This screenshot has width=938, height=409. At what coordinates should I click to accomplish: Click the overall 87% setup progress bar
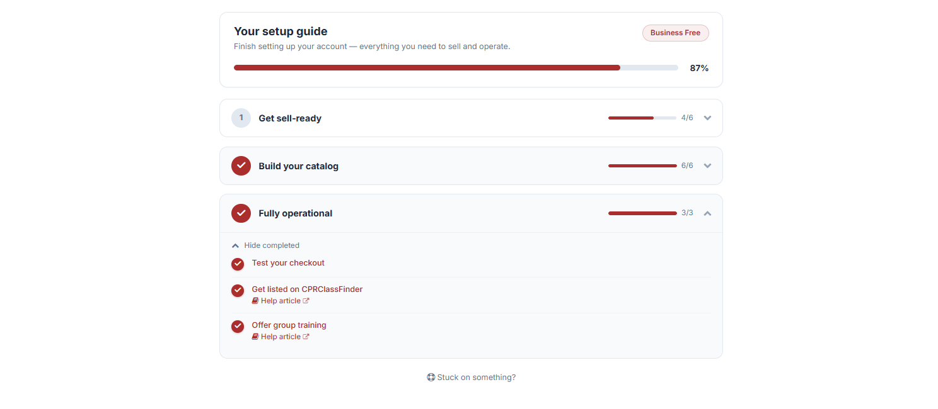tap(456, 67)
